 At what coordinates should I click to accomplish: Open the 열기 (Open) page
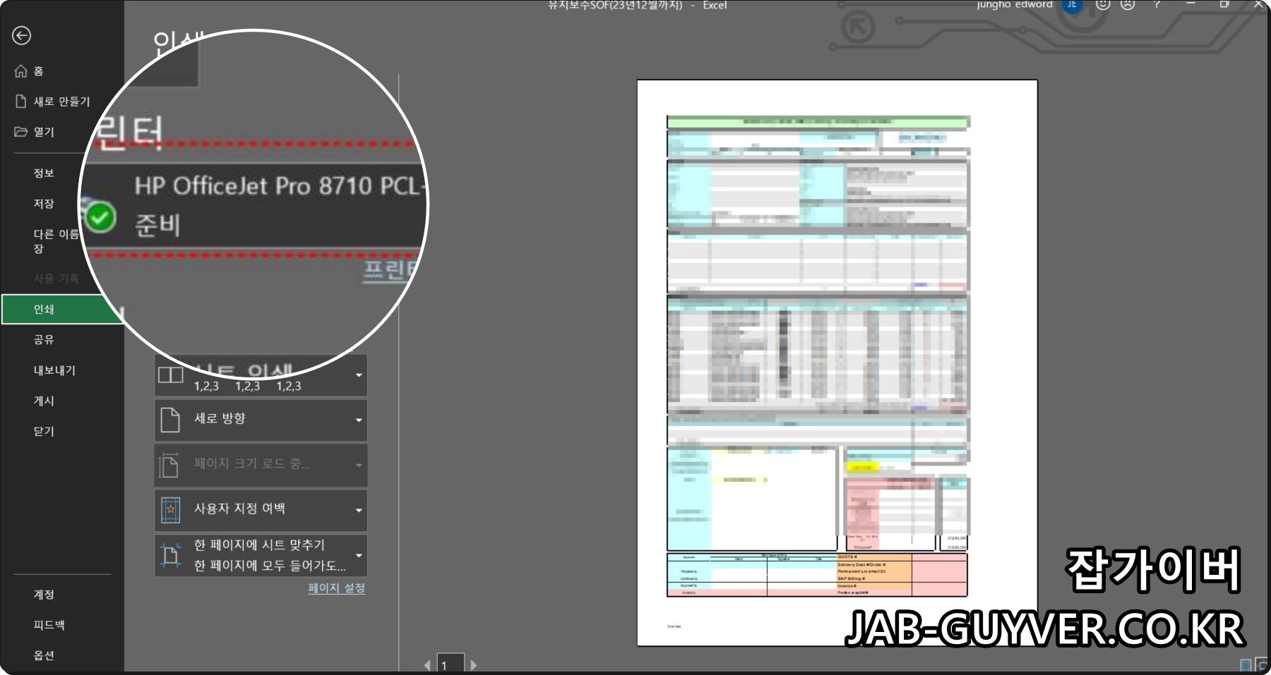click(44, 132)
